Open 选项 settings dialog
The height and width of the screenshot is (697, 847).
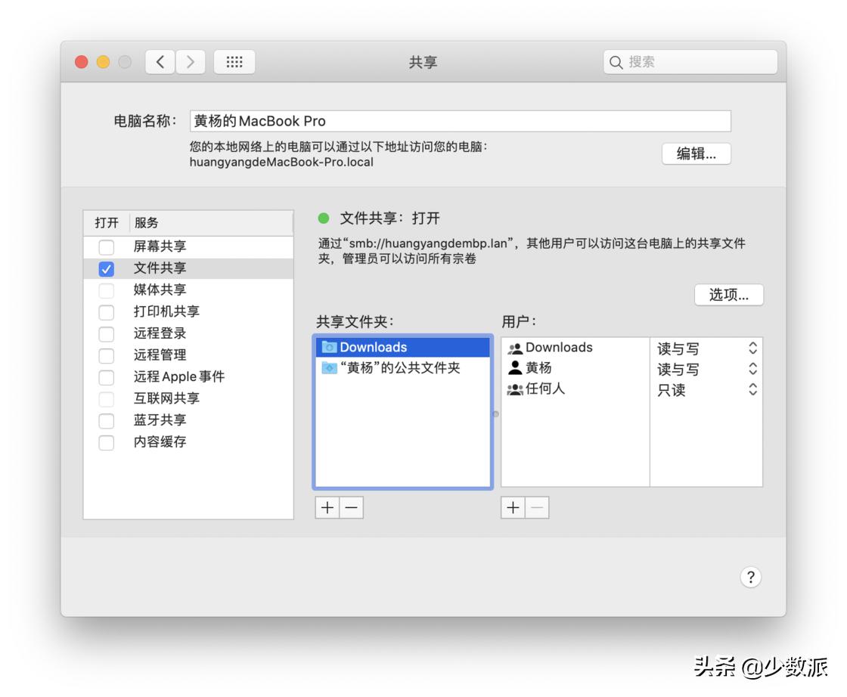[728, 295]
